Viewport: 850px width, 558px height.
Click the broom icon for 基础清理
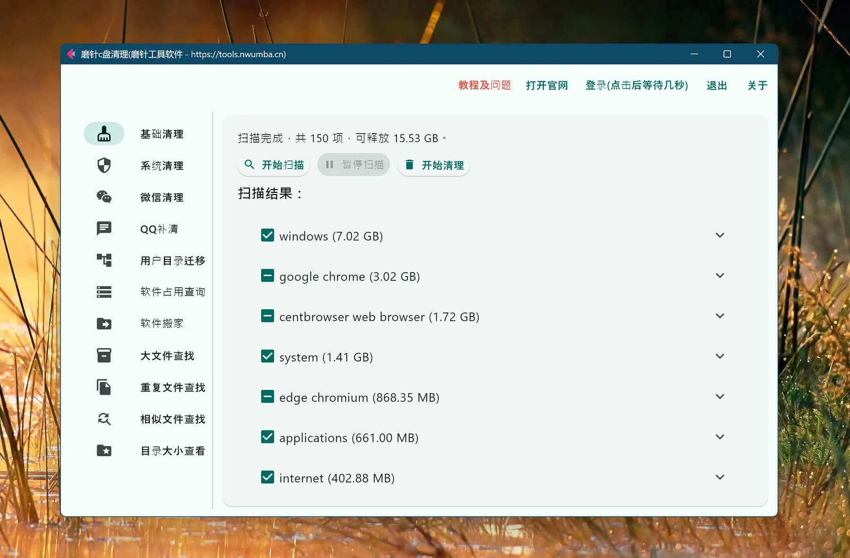click(x=104, y=134)
